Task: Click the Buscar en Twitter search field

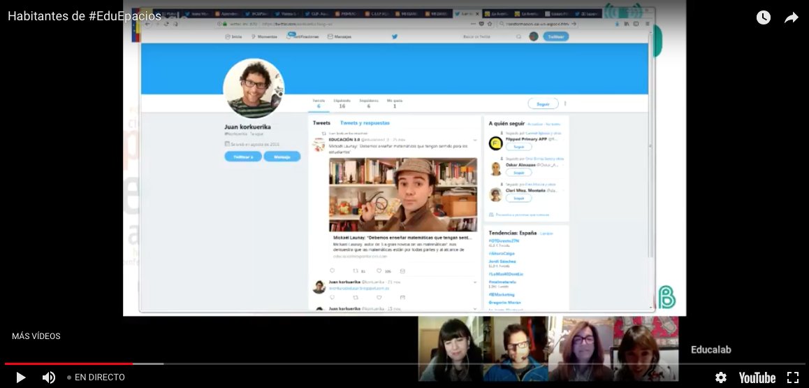Action: click(x=490, y=36)
